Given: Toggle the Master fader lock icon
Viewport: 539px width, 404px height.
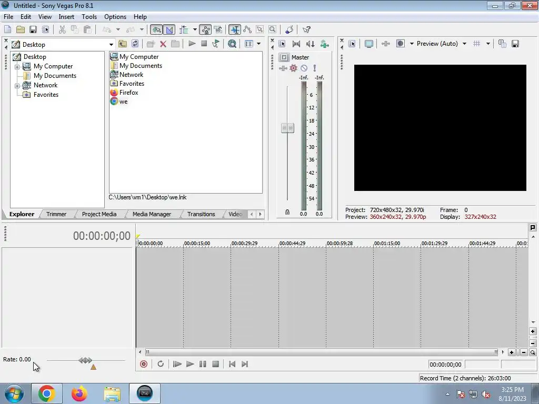Looking at the screenshot, I should click(287, 213).
